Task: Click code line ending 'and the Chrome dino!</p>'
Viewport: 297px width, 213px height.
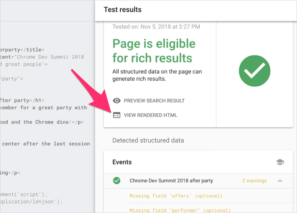Action: tap(42, 122)
